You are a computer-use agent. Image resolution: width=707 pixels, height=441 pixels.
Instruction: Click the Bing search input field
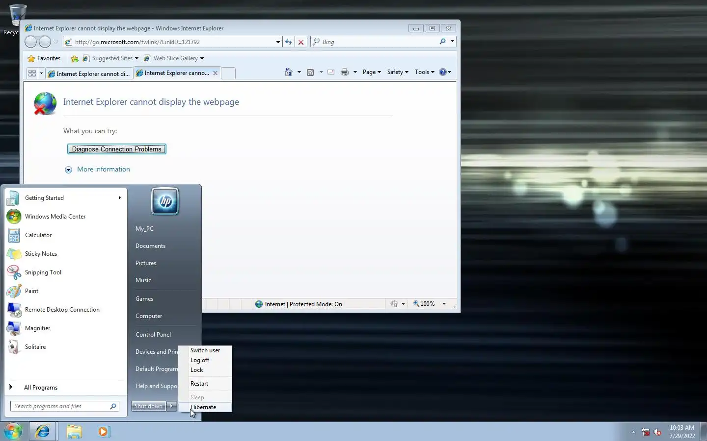click(x=379, y=42)
